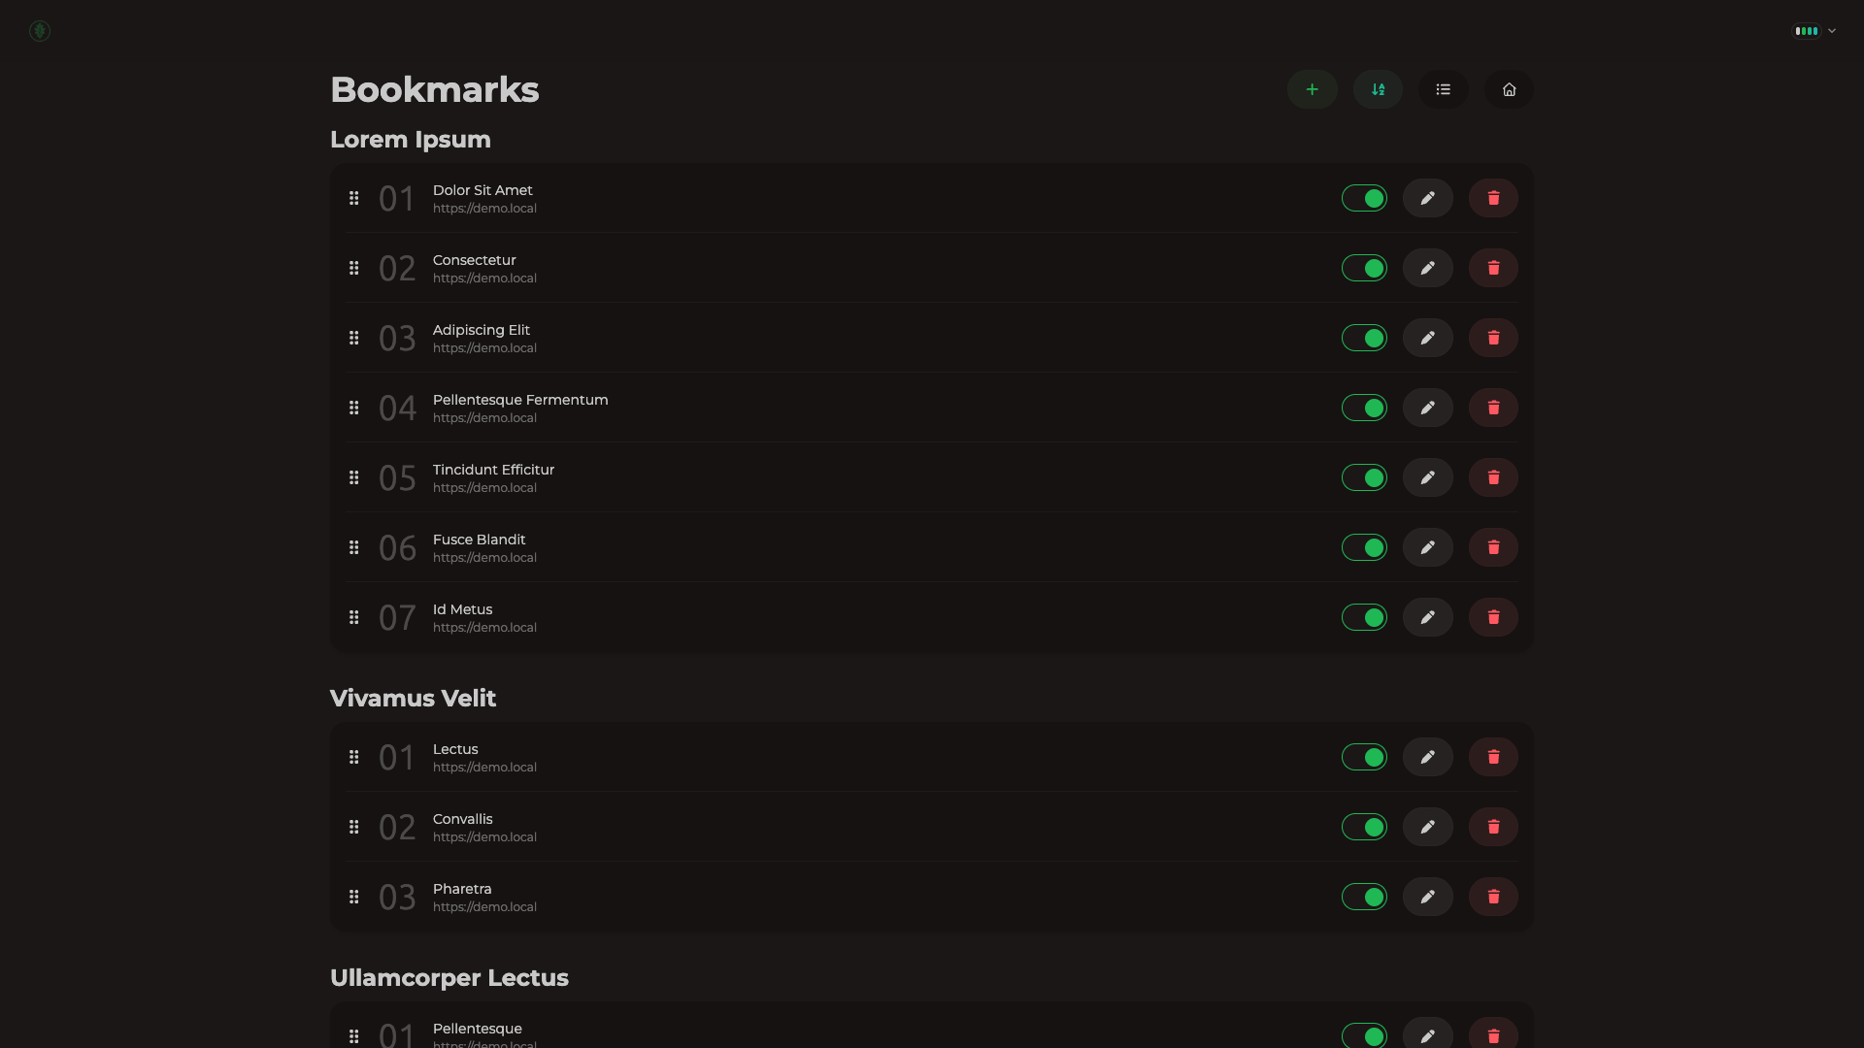Toggle the Convallis bookmark switch

[1364, 827]
